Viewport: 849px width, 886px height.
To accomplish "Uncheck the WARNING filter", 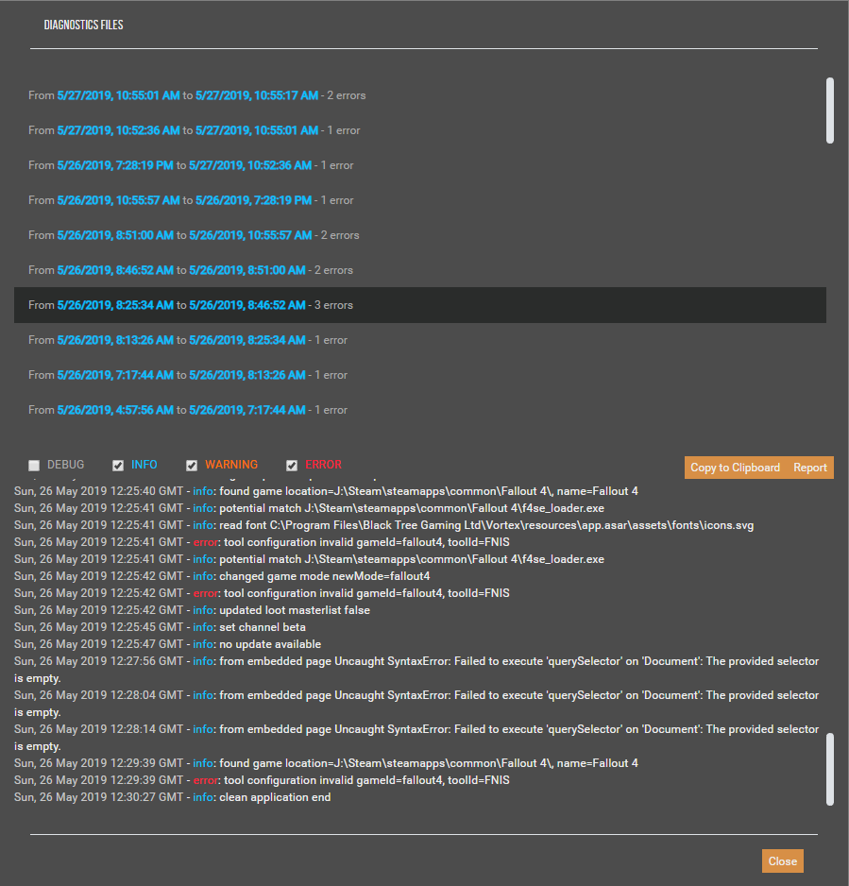I will [192, 464].
